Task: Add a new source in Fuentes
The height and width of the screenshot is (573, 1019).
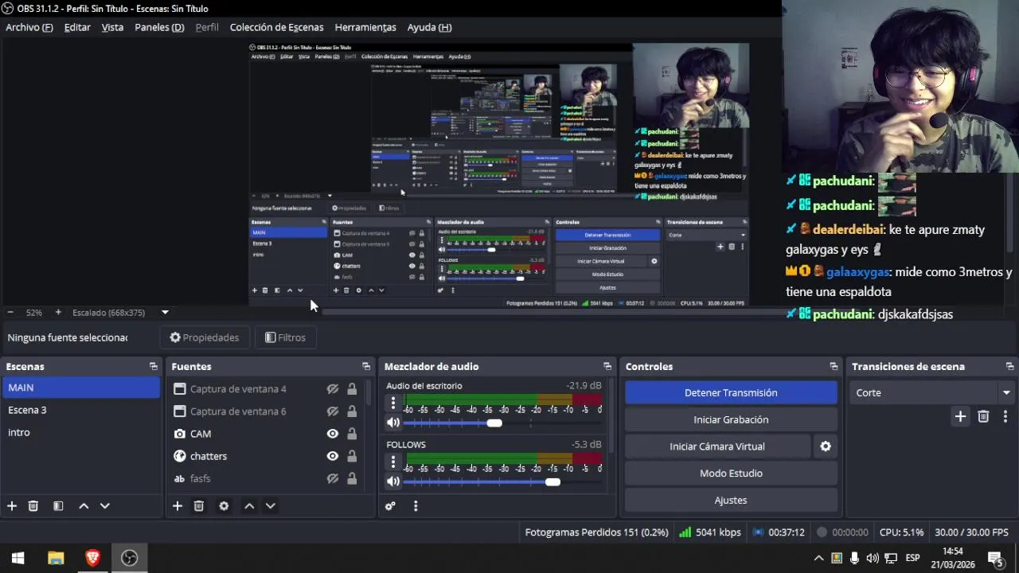Action: point(178,506)
